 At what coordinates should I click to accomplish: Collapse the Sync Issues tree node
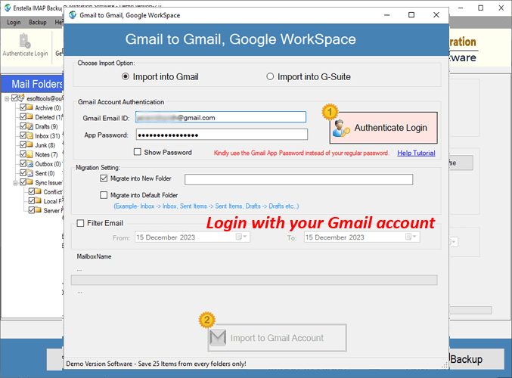[x=15, y=183]
